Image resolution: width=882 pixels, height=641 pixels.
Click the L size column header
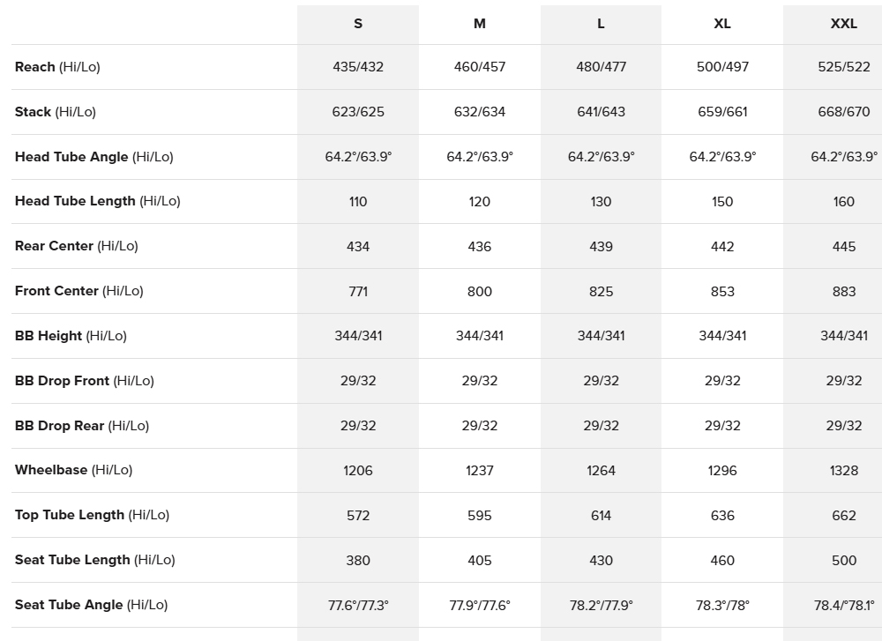[x=601, y=24]
